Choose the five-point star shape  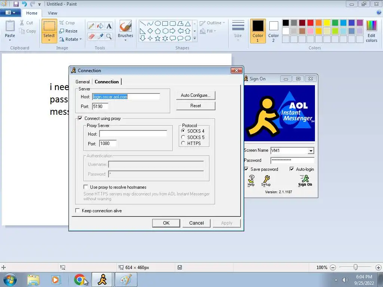pyautogui.click(x=158, y=38)
